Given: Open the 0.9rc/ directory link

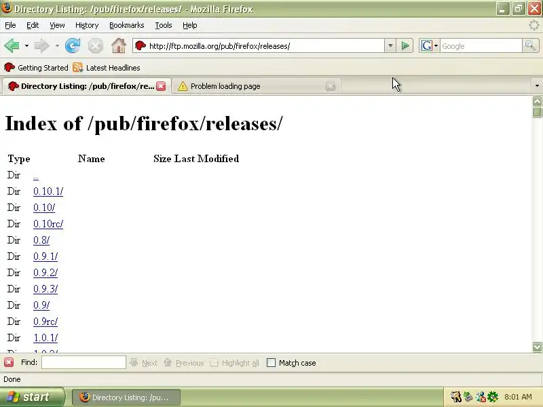Looking at the screenshot, I should (x=45, y=322).
